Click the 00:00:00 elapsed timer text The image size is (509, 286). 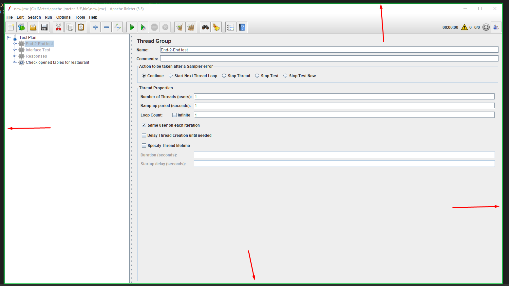tap(450, 27)
